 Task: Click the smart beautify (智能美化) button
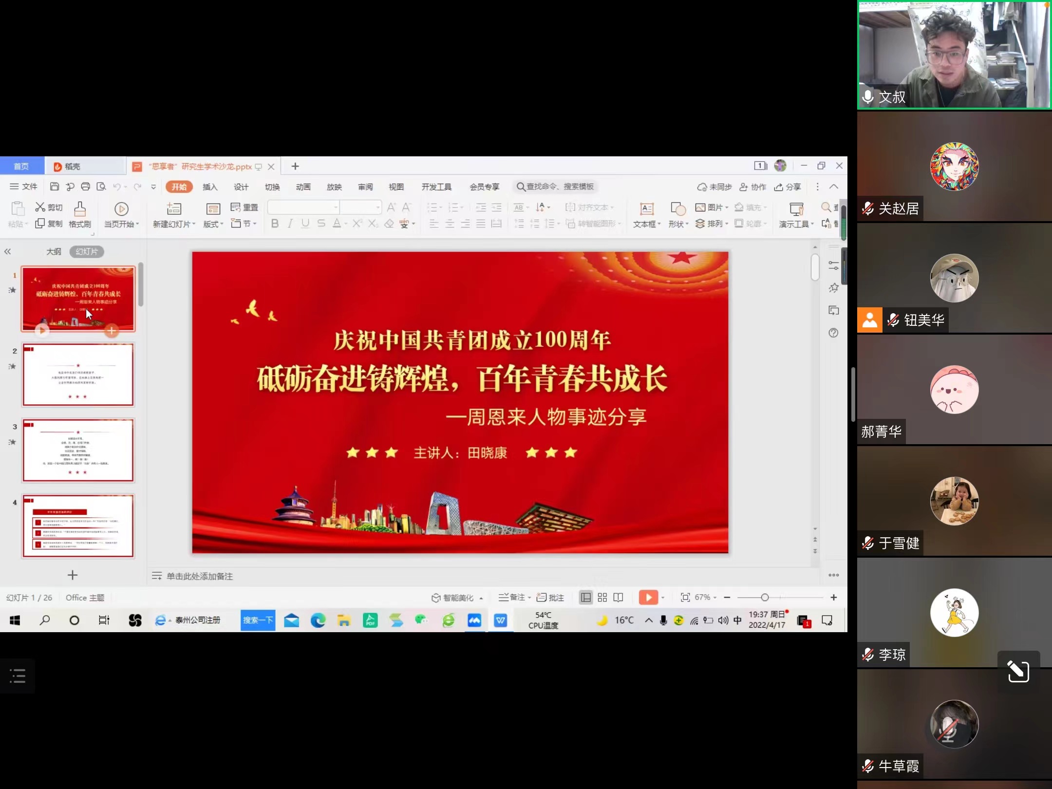[x=453, y=597]
